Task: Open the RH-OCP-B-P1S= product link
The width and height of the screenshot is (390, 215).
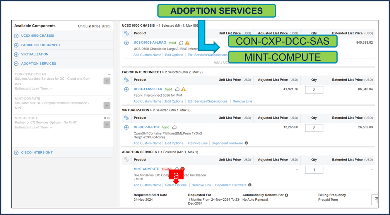Action: (x=147, y=127)
